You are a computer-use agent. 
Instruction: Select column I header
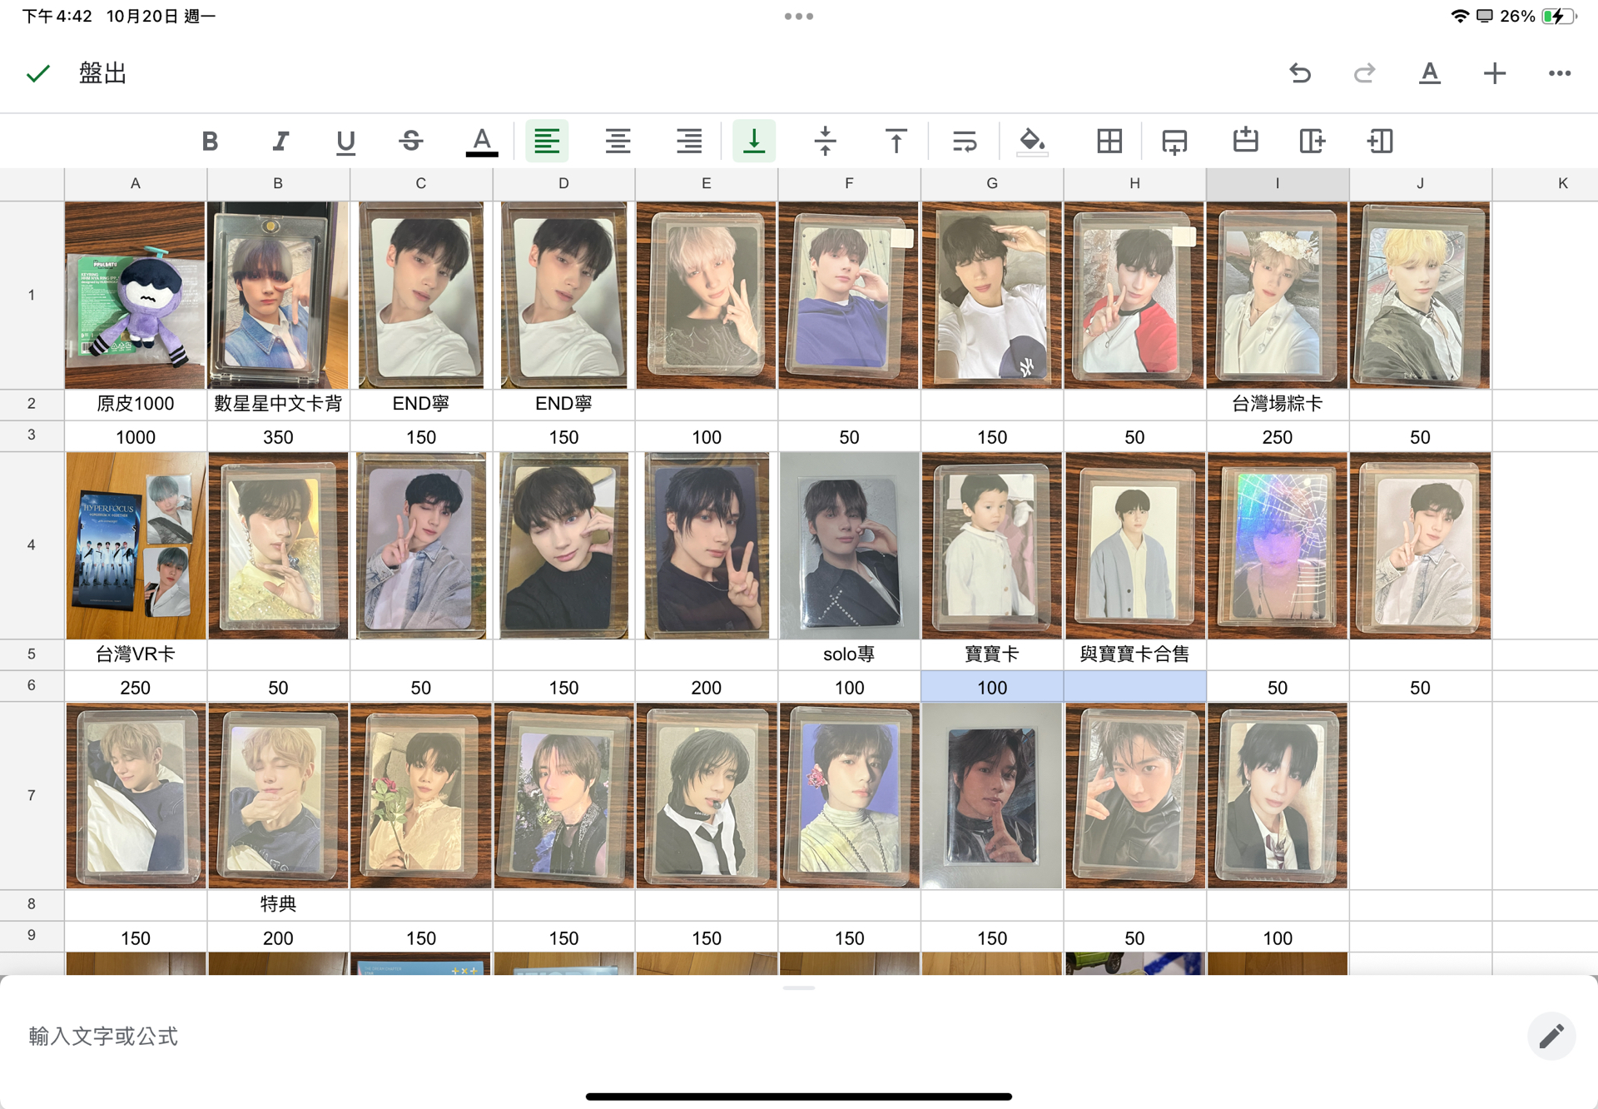(x=1277, y=183)
